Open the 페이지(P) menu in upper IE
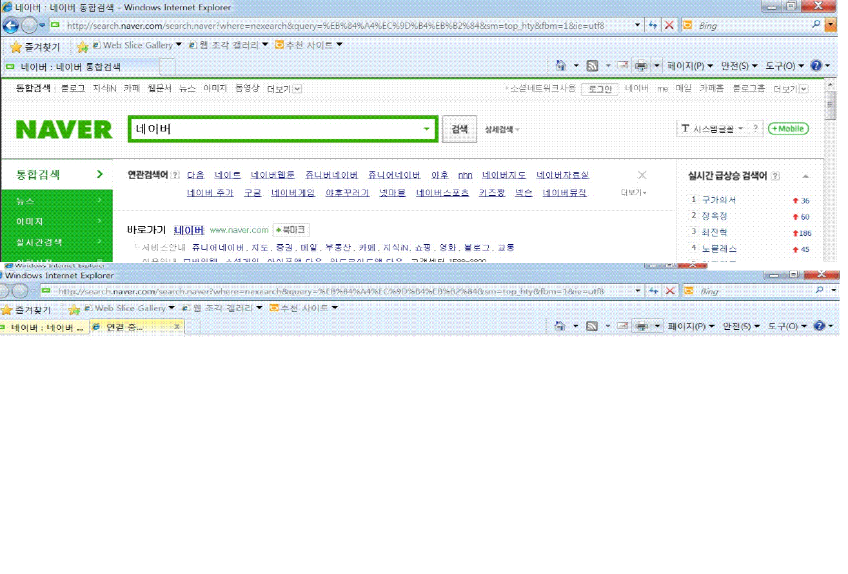Screen dimensions: 848x574 [x=690, y=66]
